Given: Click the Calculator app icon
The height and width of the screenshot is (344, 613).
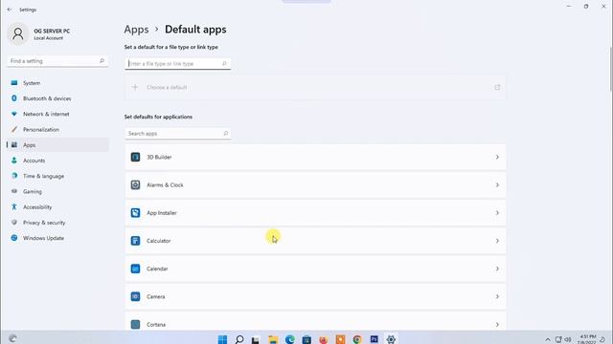Looking at the screenshot, I should [x=135, y=241].
